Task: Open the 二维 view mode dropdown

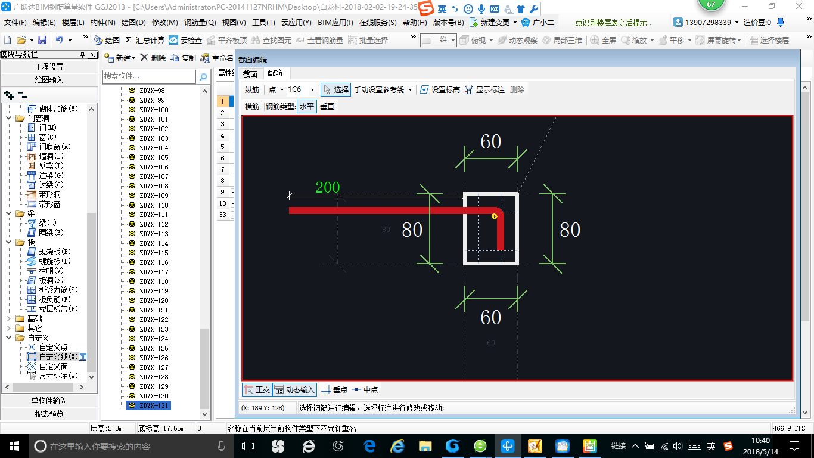Action: point(453,40)
